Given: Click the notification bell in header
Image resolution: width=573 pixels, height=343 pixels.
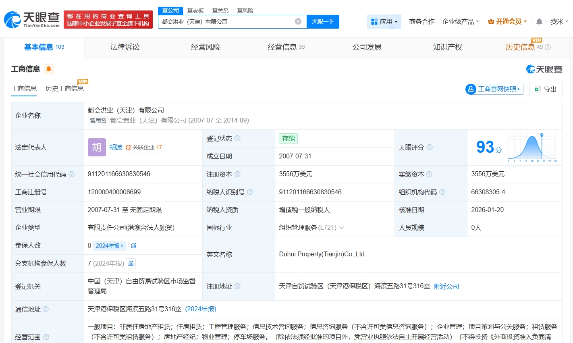Looking at the screenshot, I should (539, 22).
